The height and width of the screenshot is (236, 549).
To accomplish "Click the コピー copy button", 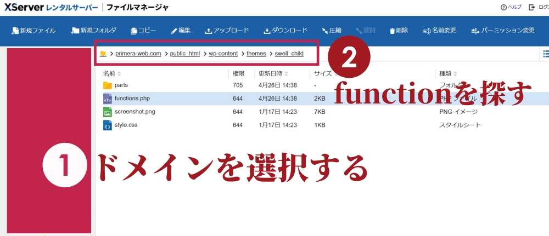I will pos(143,31).
